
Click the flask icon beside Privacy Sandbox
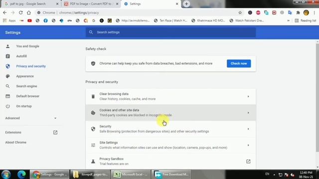[93, 161]
